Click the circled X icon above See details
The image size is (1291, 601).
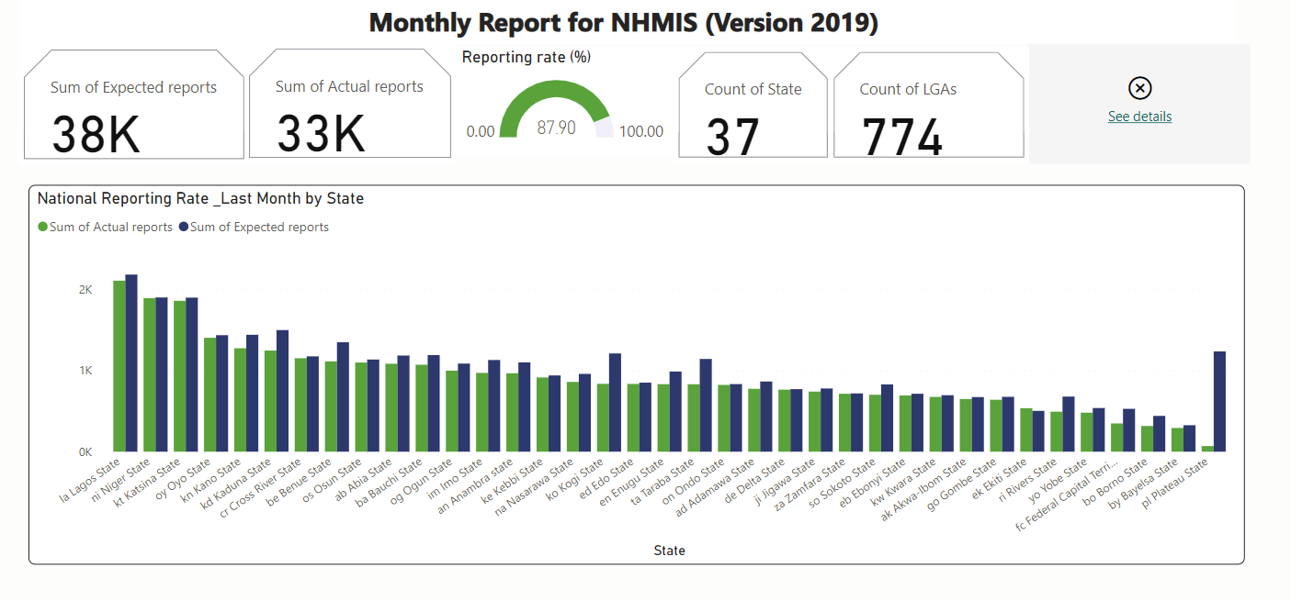pos(1139,88)
